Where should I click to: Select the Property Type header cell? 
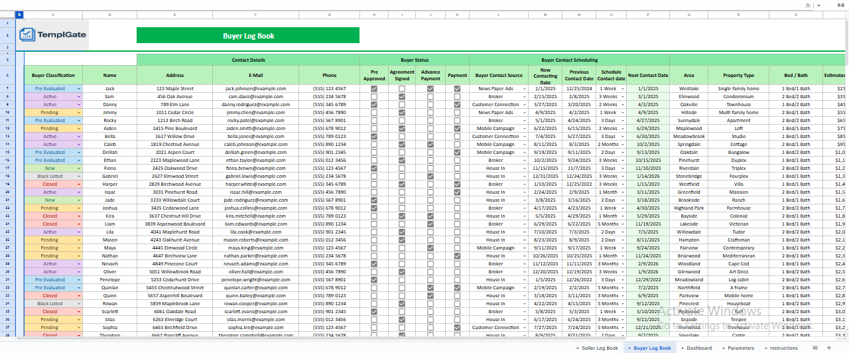(738, 75)
